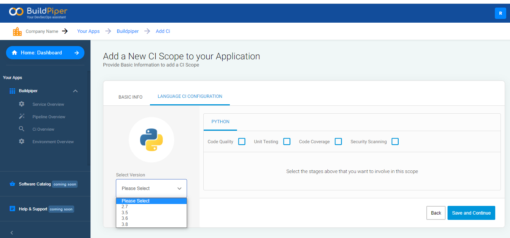
Task: Open the Select Version dropdown
Action: 151,188
